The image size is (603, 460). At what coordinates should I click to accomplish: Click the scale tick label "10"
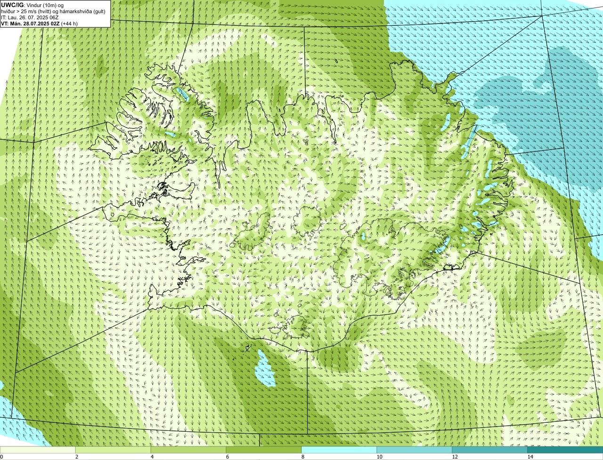(379, 457)
